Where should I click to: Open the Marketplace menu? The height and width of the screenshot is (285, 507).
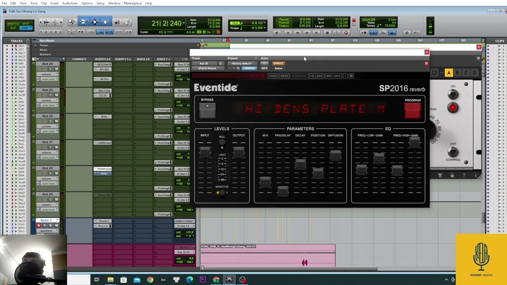point(133,3)
